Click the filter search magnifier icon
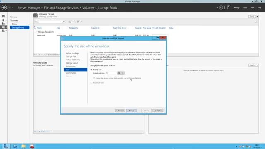The height and width of the screenshot is (149, 265). 63,22
